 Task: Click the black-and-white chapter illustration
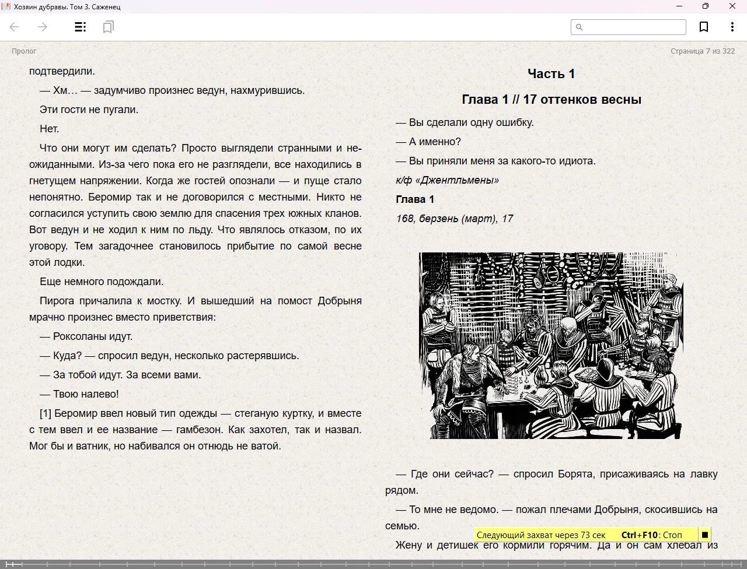tap(551, 345)
